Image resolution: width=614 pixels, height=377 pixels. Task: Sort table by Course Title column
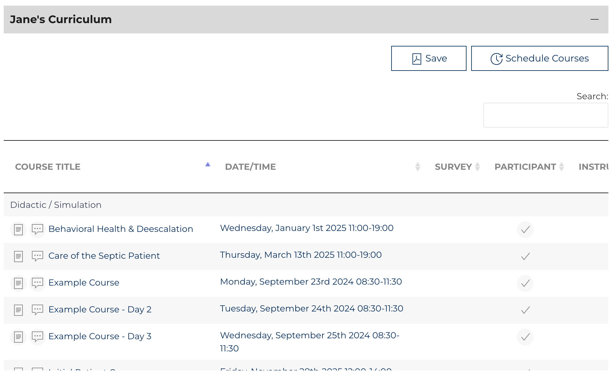point(48,167)
